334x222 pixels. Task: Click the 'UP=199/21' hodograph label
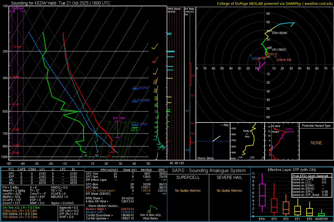(279, 50)
